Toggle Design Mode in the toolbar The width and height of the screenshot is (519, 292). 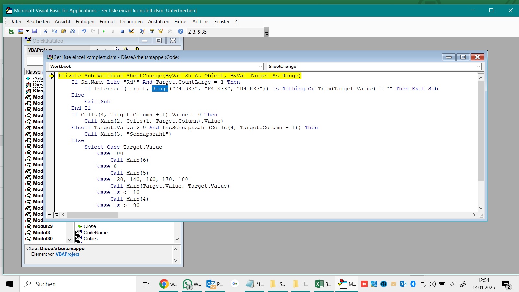pyautogui.click(x=131, y=31)
